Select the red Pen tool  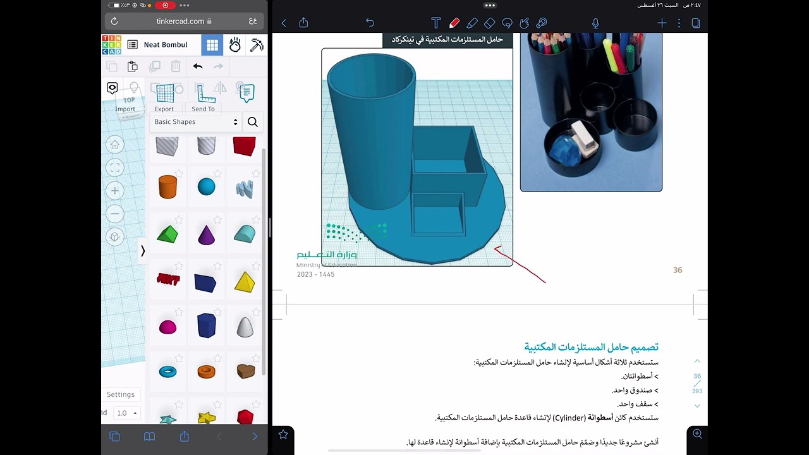[x=454, y=23]
